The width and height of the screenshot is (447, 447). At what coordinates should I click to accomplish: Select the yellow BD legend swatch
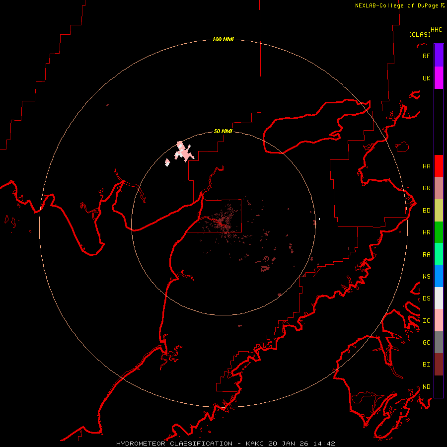click(x=439, y=211)
